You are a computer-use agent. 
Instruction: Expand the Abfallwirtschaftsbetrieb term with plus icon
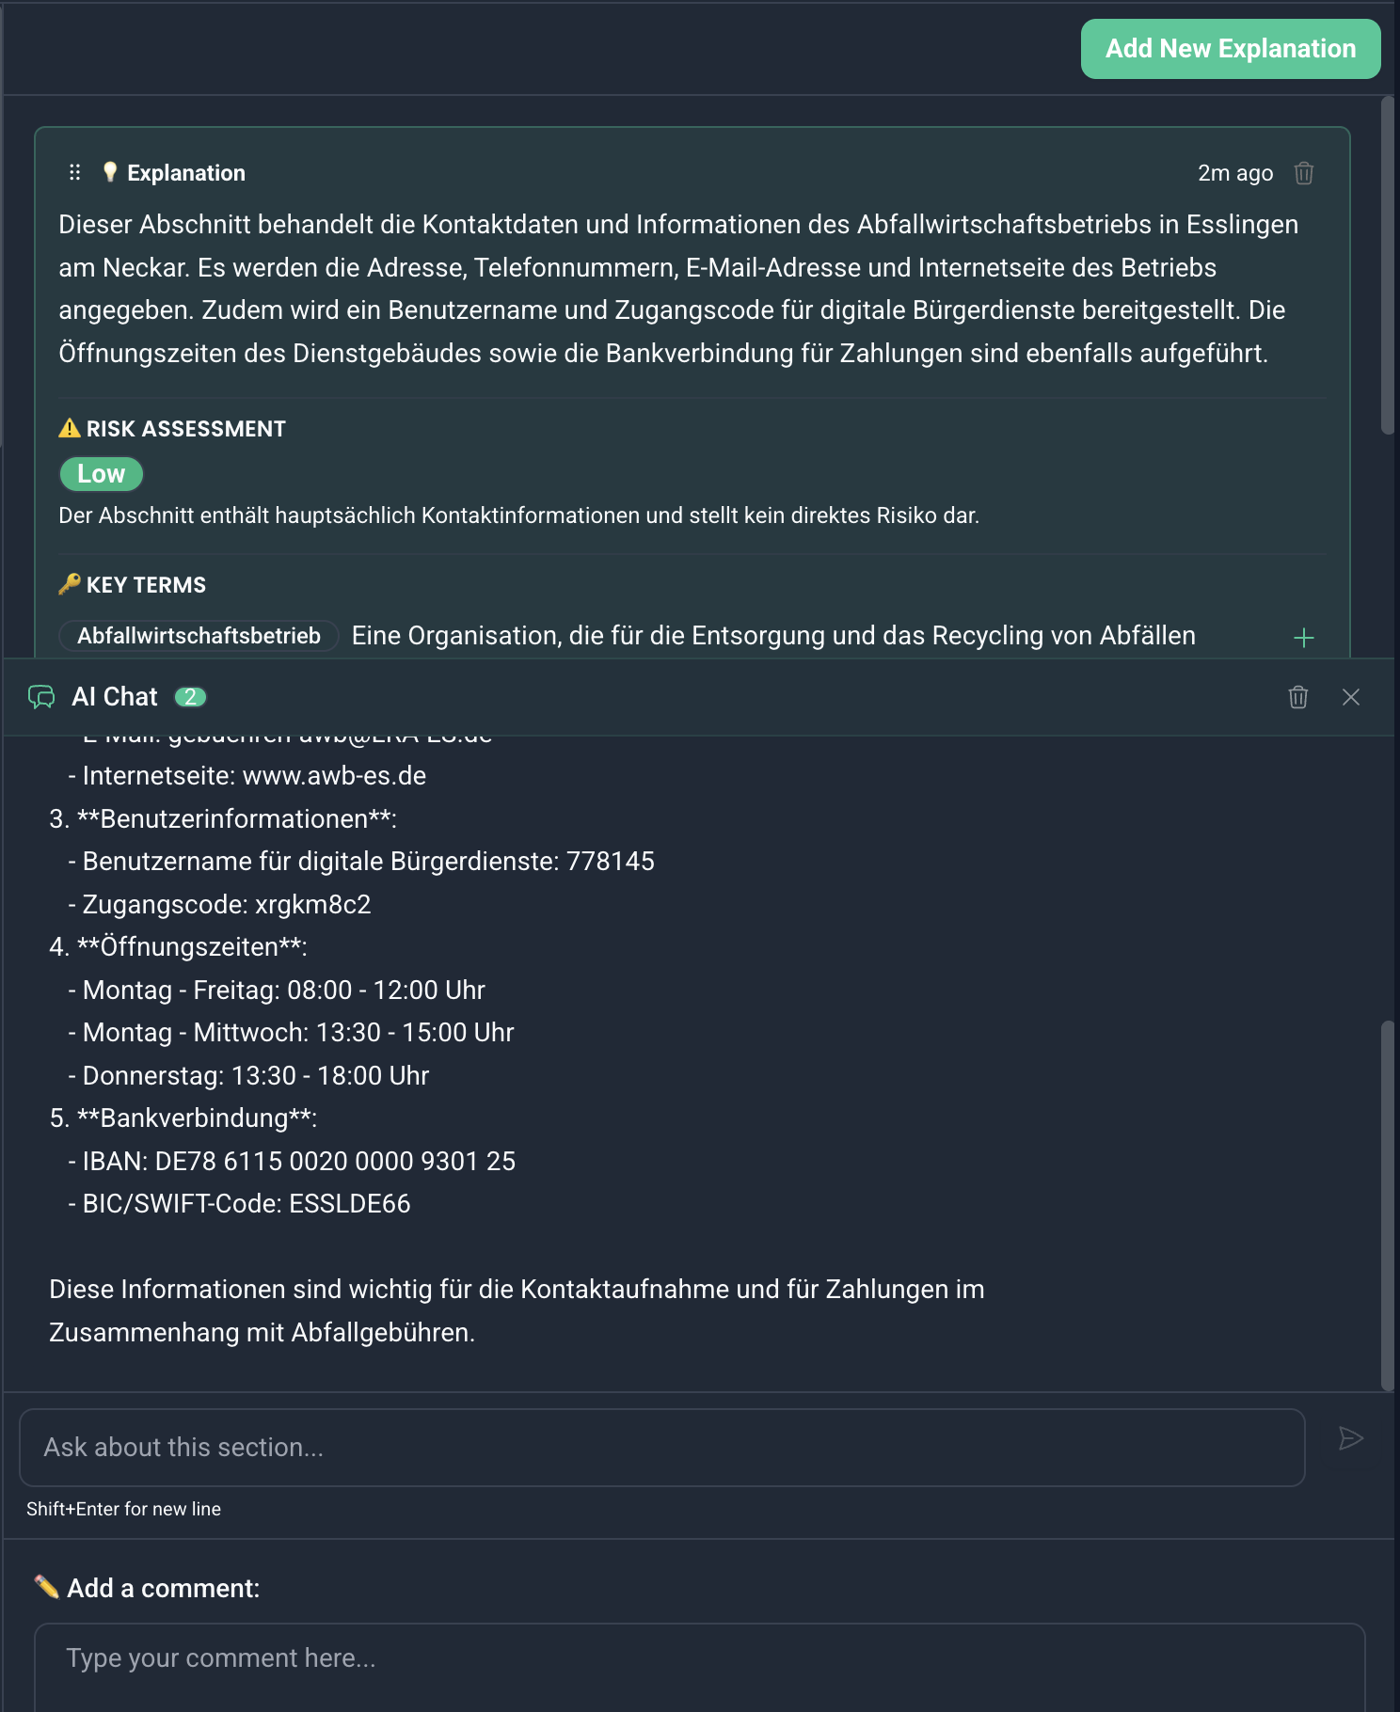1303,638
